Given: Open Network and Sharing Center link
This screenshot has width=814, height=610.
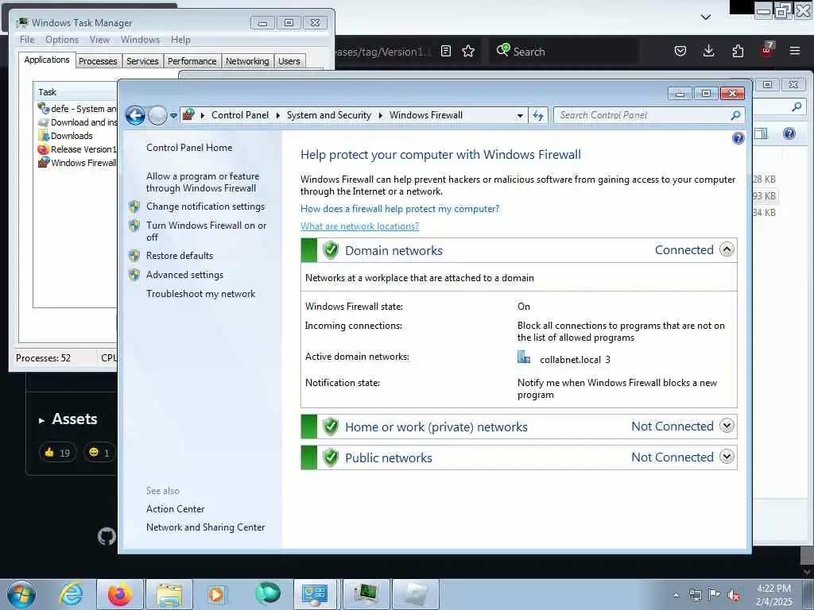Looking at the screenshot, I should point(206,527).
